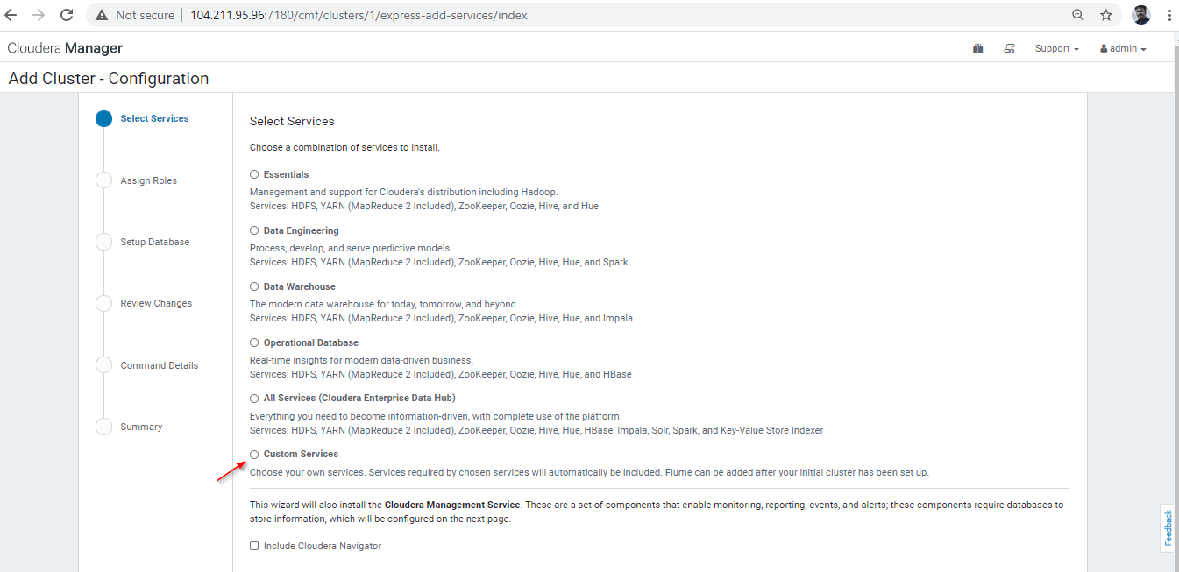The width and height of the screenshot is (1179, 572).
Task: Jump to the Setup Database step
Action: 154,242
